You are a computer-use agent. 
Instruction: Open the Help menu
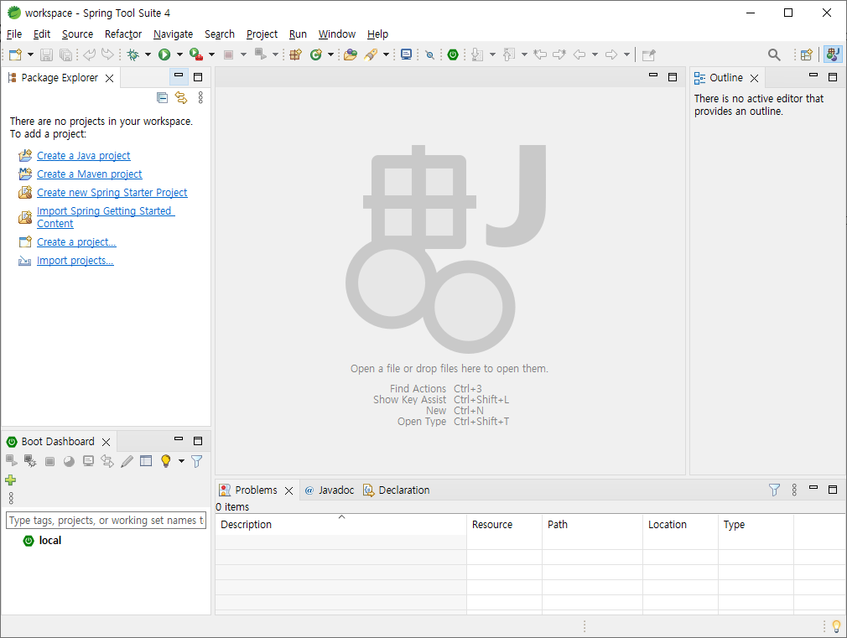tap(377, 34)
